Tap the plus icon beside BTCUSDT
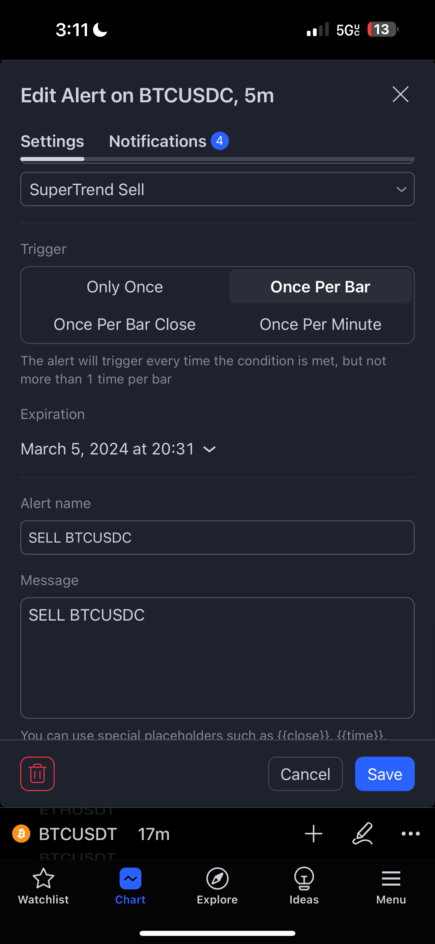The image size is (435, 944). point(313,834)
